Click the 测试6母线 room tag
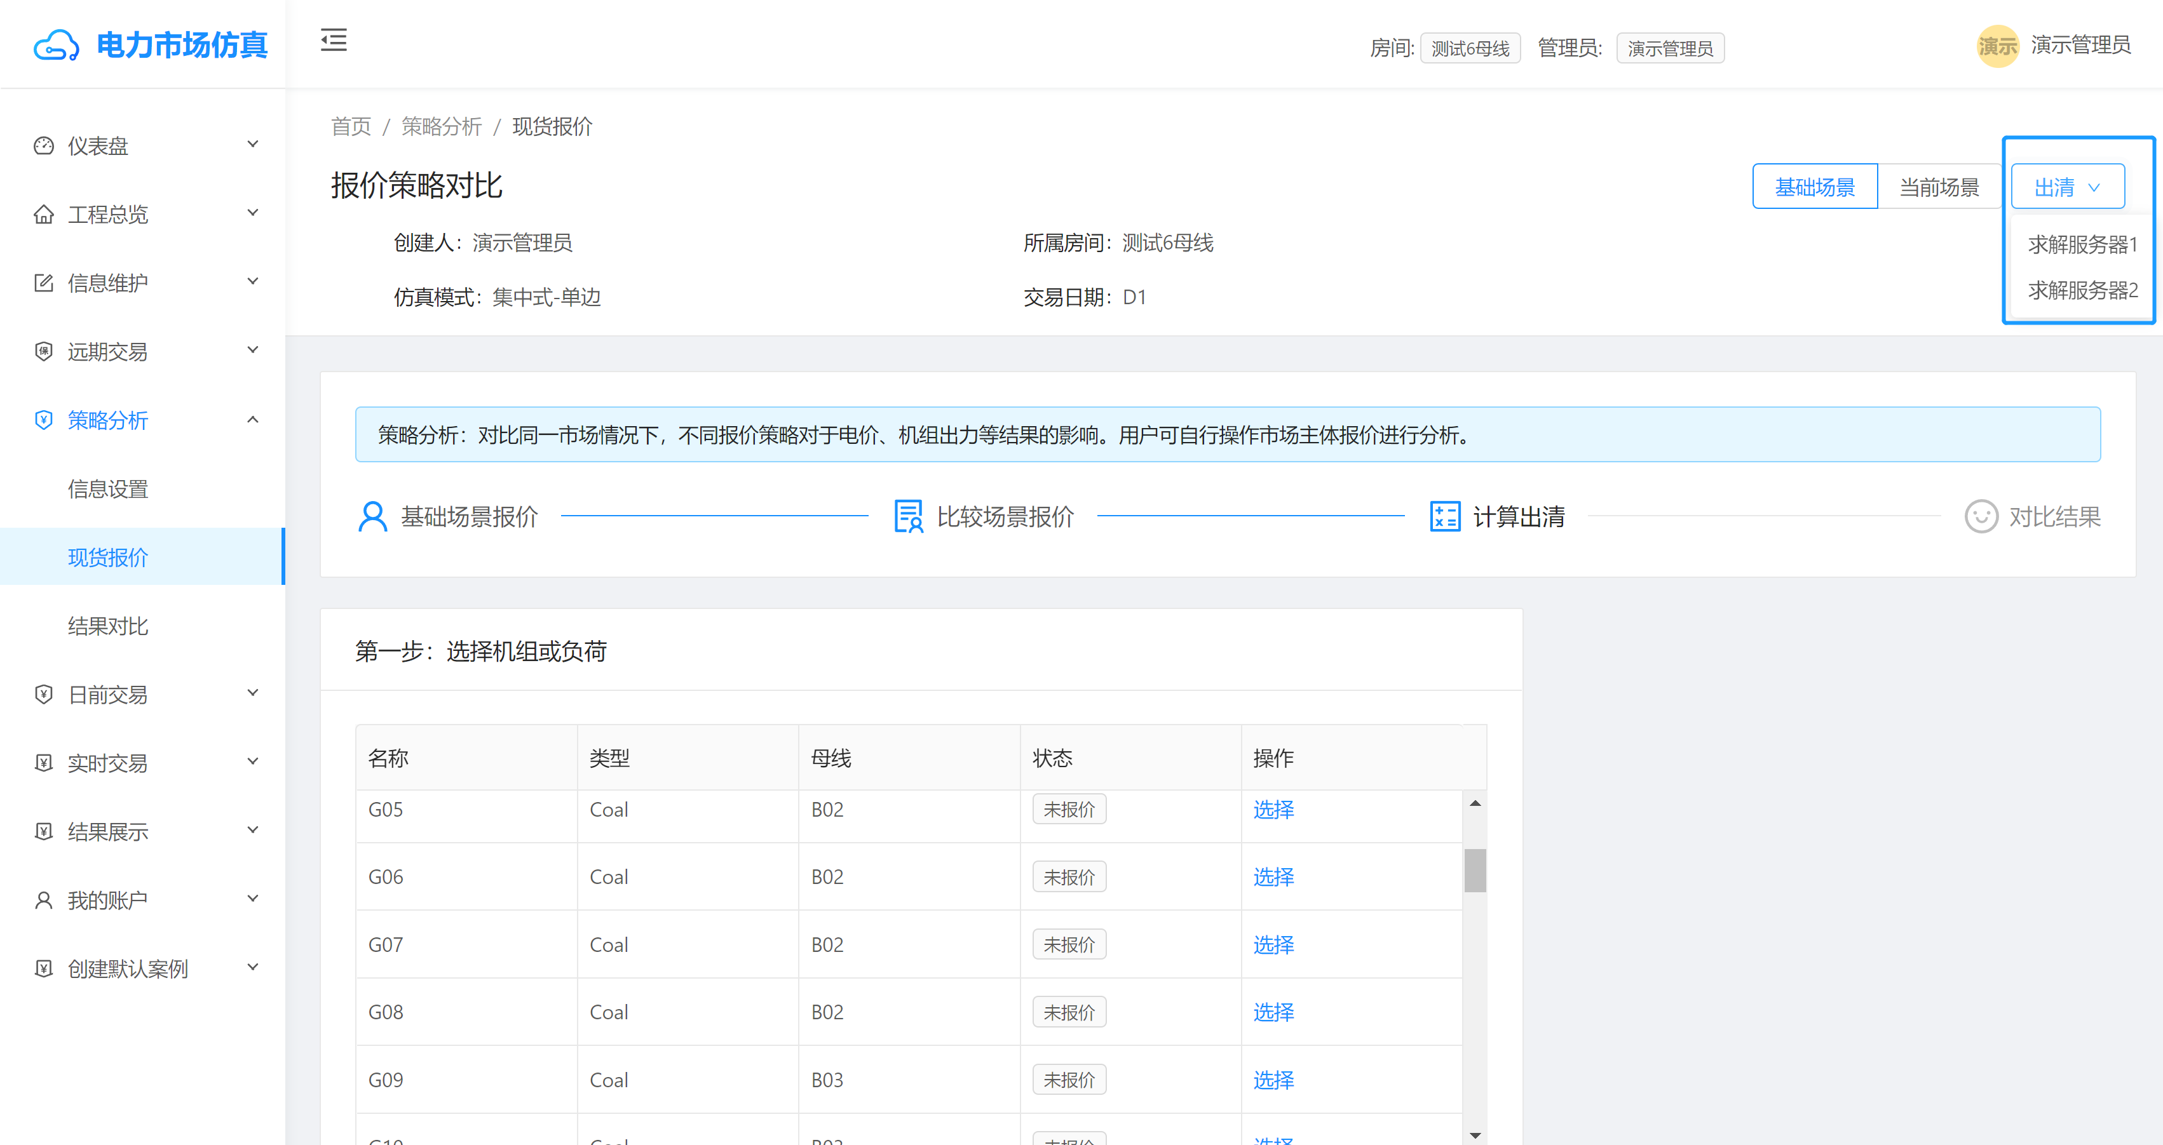 point(1469,48)
